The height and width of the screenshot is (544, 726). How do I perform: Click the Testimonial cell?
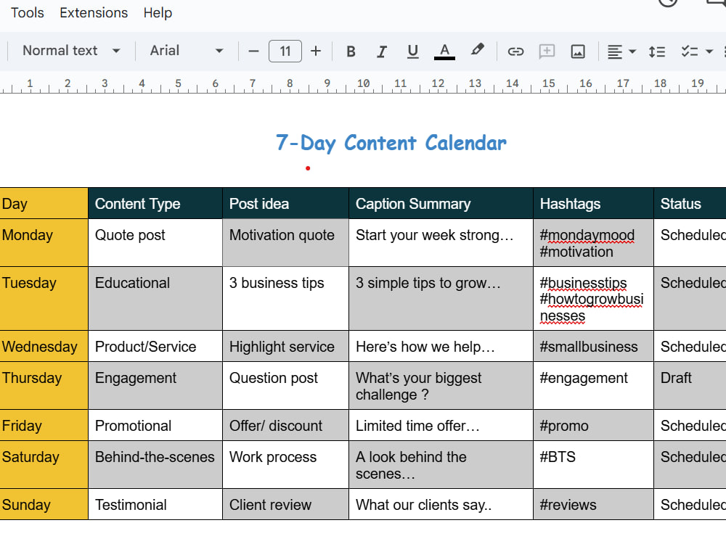tap(155, 505)
